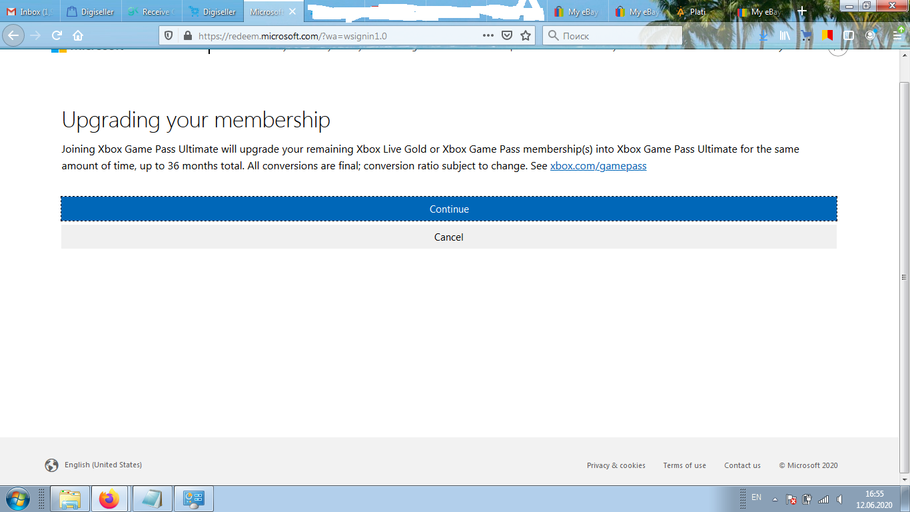Click the Firefox taskbar icon

[x=109, y=499]
